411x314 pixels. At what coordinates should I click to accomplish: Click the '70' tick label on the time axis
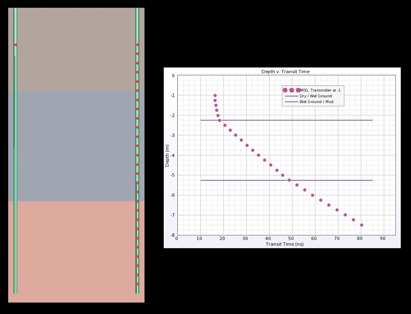(337, 239)
